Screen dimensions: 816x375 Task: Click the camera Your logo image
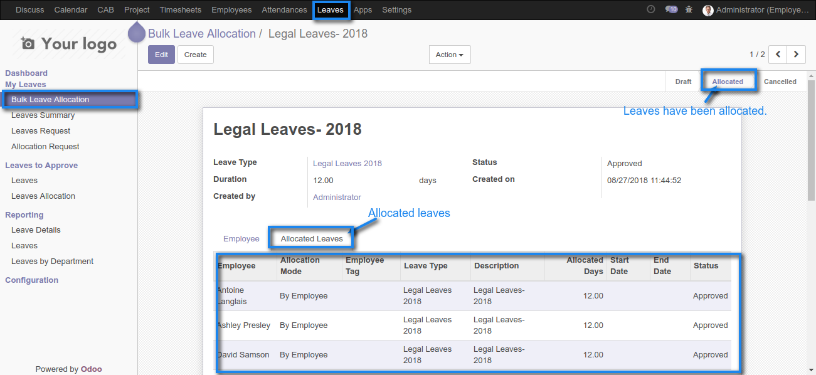tap(69, 43)
